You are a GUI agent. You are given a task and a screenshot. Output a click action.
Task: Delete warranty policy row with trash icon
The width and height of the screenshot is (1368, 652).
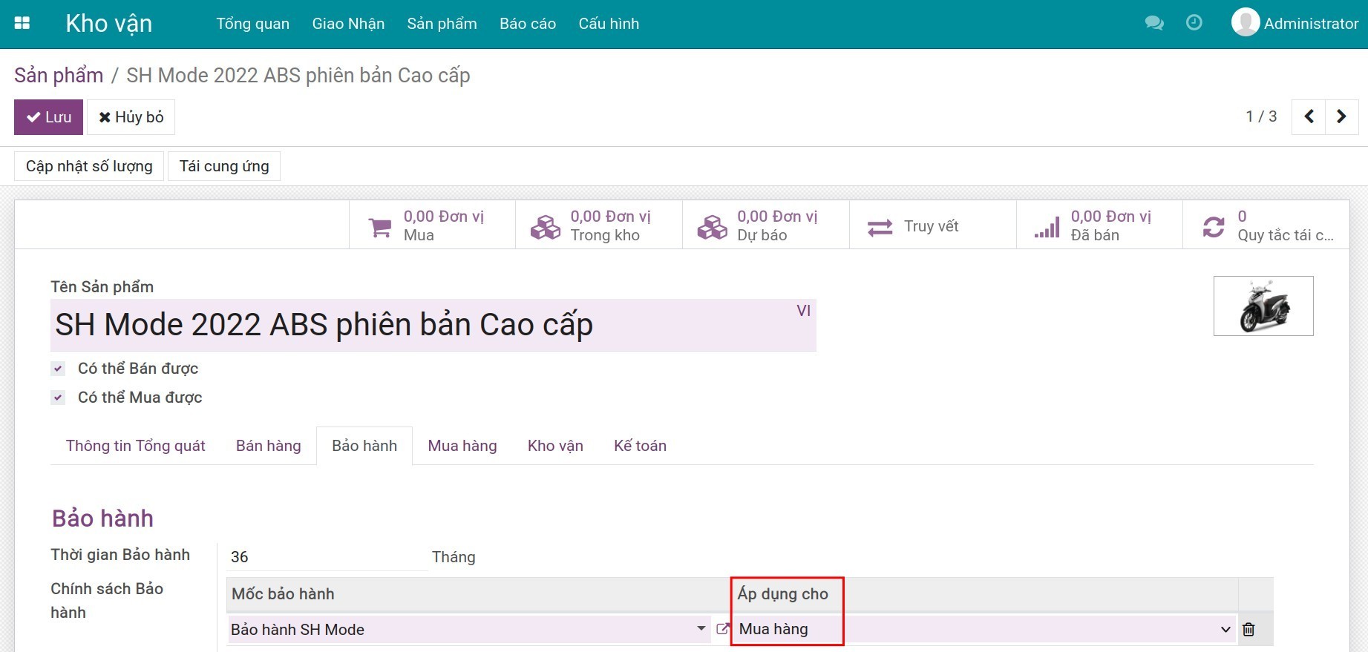click(x=1248, y=629)
